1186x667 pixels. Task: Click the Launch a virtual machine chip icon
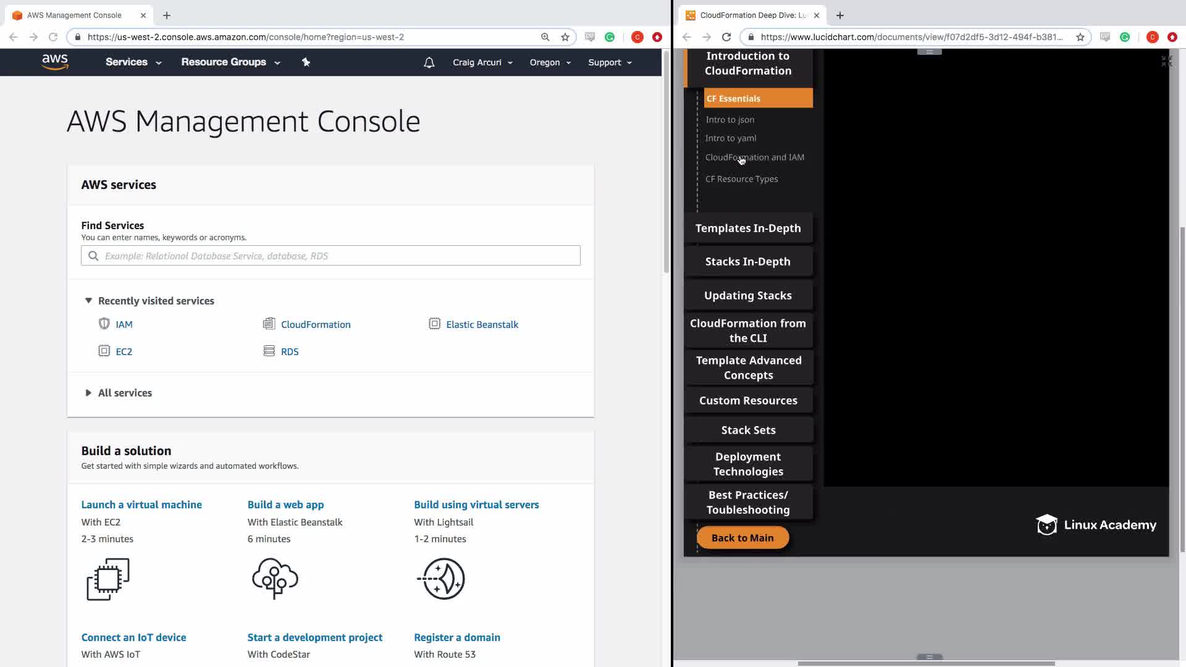click(108, 579)
